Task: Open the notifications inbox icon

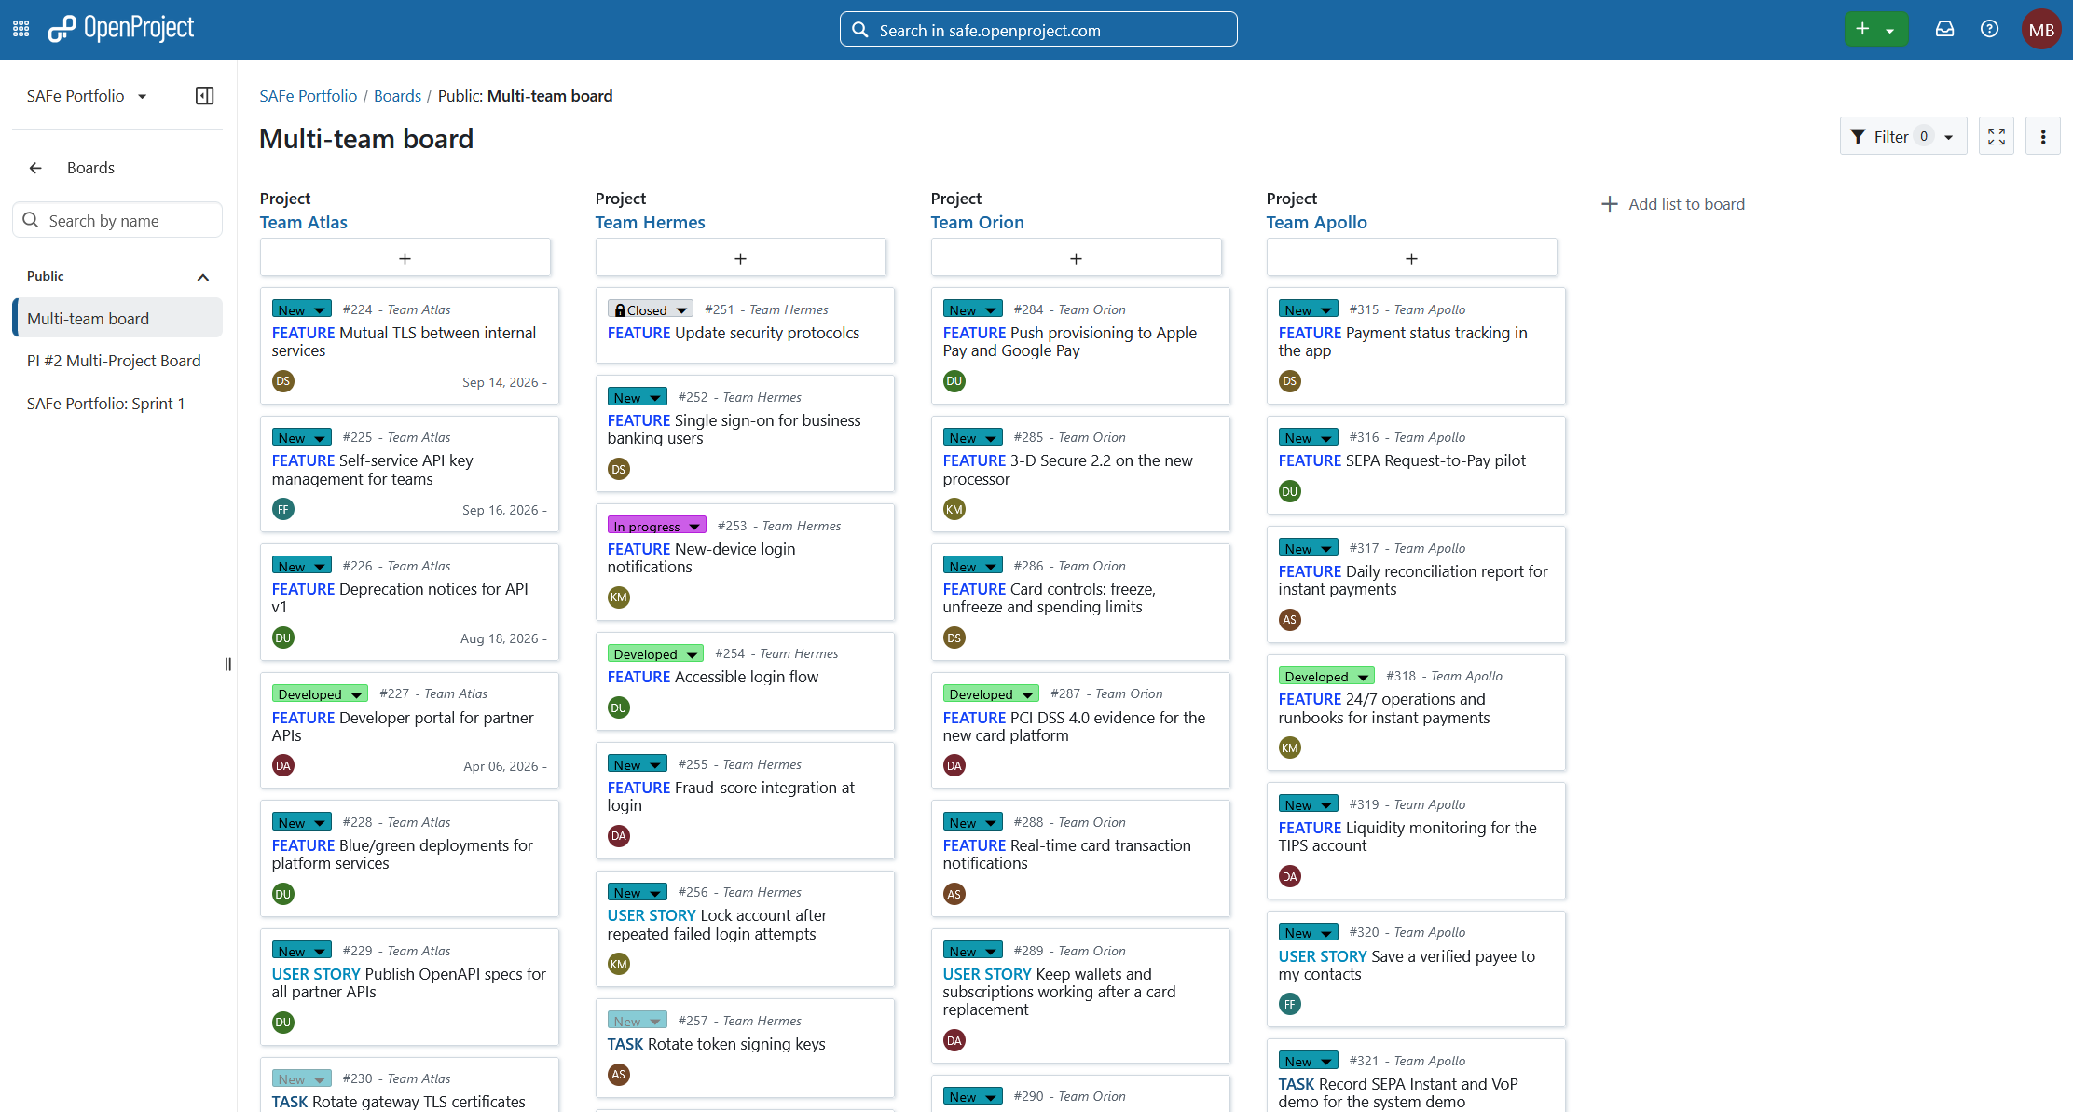Action: click(1944, 29)
